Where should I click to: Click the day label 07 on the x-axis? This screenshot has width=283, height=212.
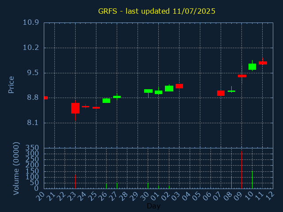tap(217, 196)
